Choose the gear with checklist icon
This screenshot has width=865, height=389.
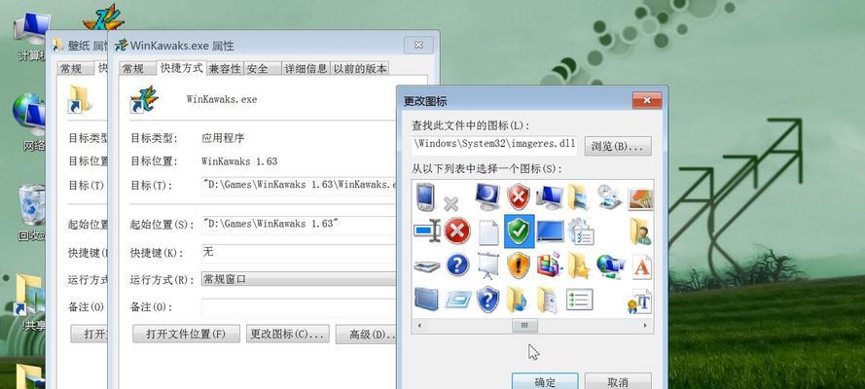tap(580, 231)
